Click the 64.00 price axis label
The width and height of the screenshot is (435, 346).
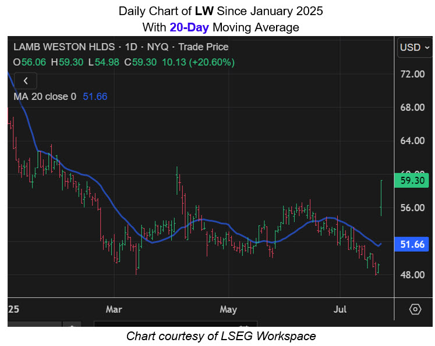click(x=413, y=141)
